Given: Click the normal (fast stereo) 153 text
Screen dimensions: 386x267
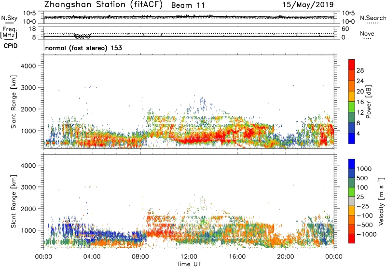Looking at the screenshot, I should coord(83,48).
